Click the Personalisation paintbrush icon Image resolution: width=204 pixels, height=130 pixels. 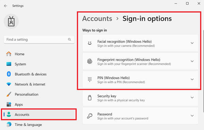click(x=9, y=94)
